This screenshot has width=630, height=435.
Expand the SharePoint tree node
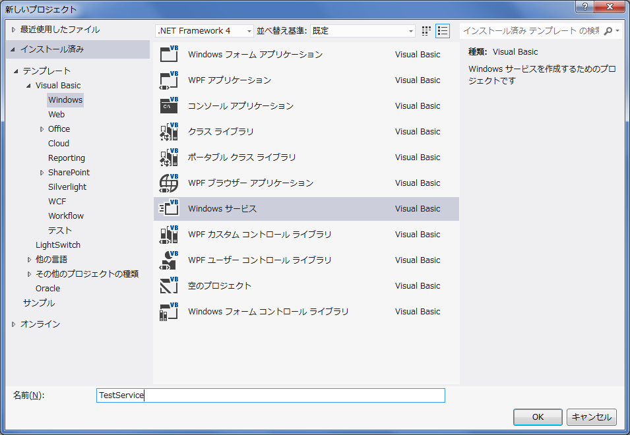[42, 173]
